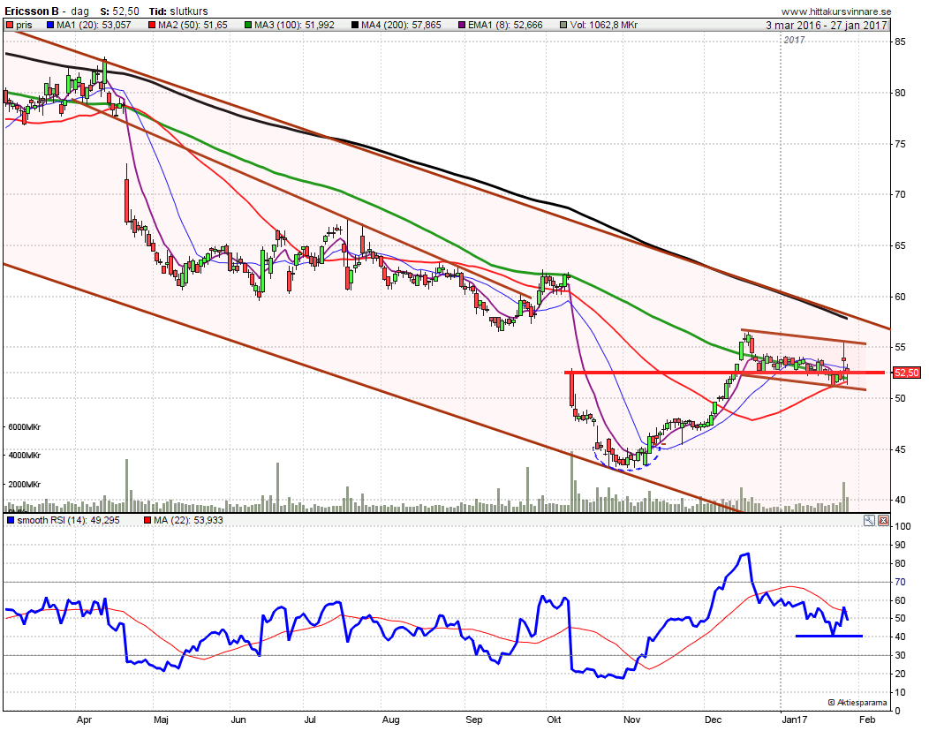929x731 pixels.
Task: Click the red pris legend swatch
Action: [10, 25]
